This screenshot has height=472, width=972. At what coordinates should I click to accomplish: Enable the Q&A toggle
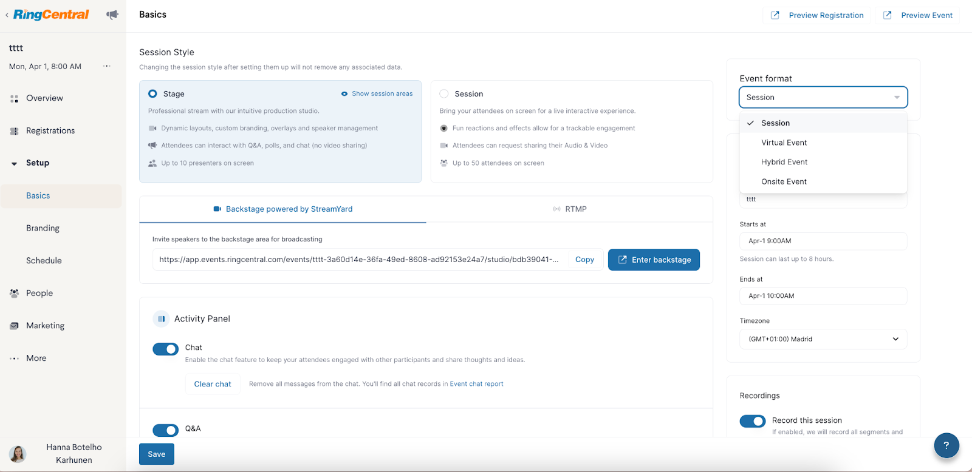tap(165, 430)
